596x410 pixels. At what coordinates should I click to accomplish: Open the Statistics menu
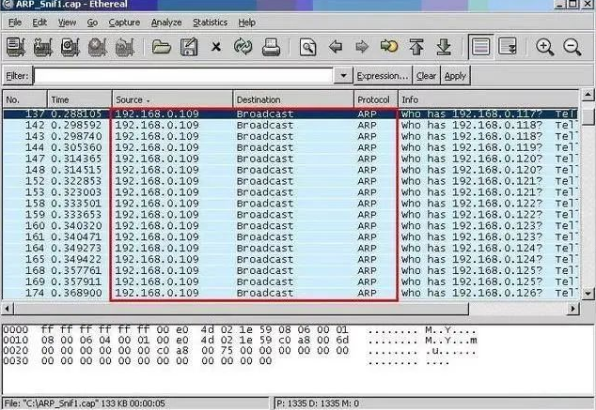[210, 23]
